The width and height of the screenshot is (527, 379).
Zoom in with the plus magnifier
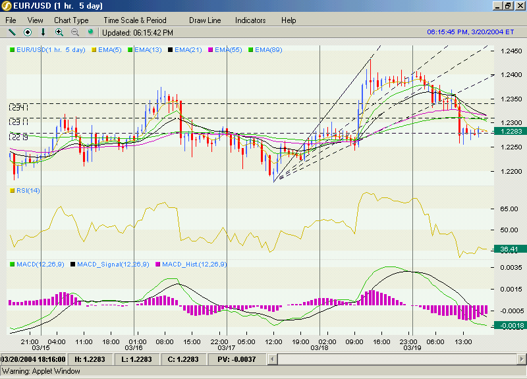pyautogui.click(x=59, y=32)
